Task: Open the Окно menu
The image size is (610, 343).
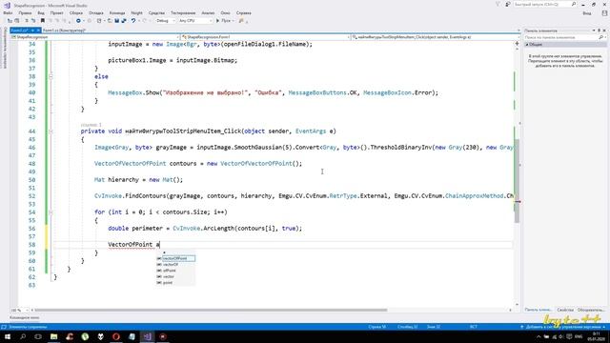Action: pyautogui.click(x=225, y=12)
